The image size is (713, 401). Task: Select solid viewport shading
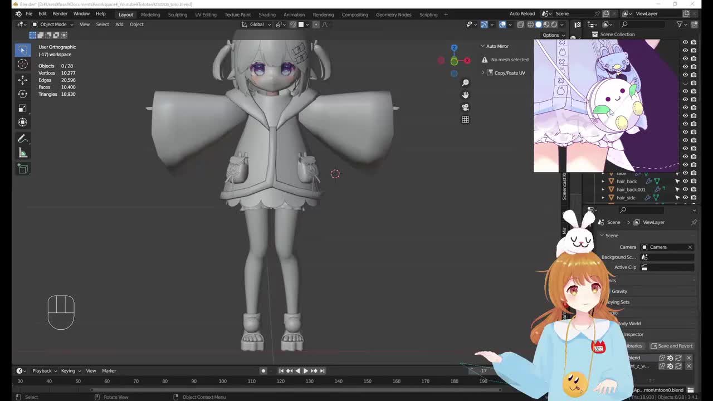tap(538, 25)
